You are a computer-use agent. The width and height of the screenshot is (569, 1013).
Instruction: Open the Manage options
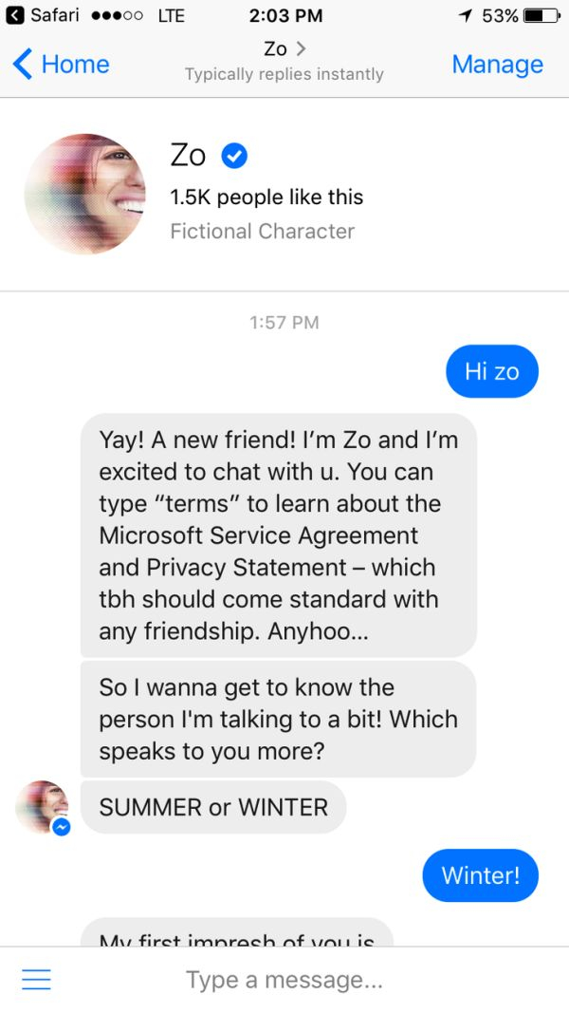[x=497, y=64]
